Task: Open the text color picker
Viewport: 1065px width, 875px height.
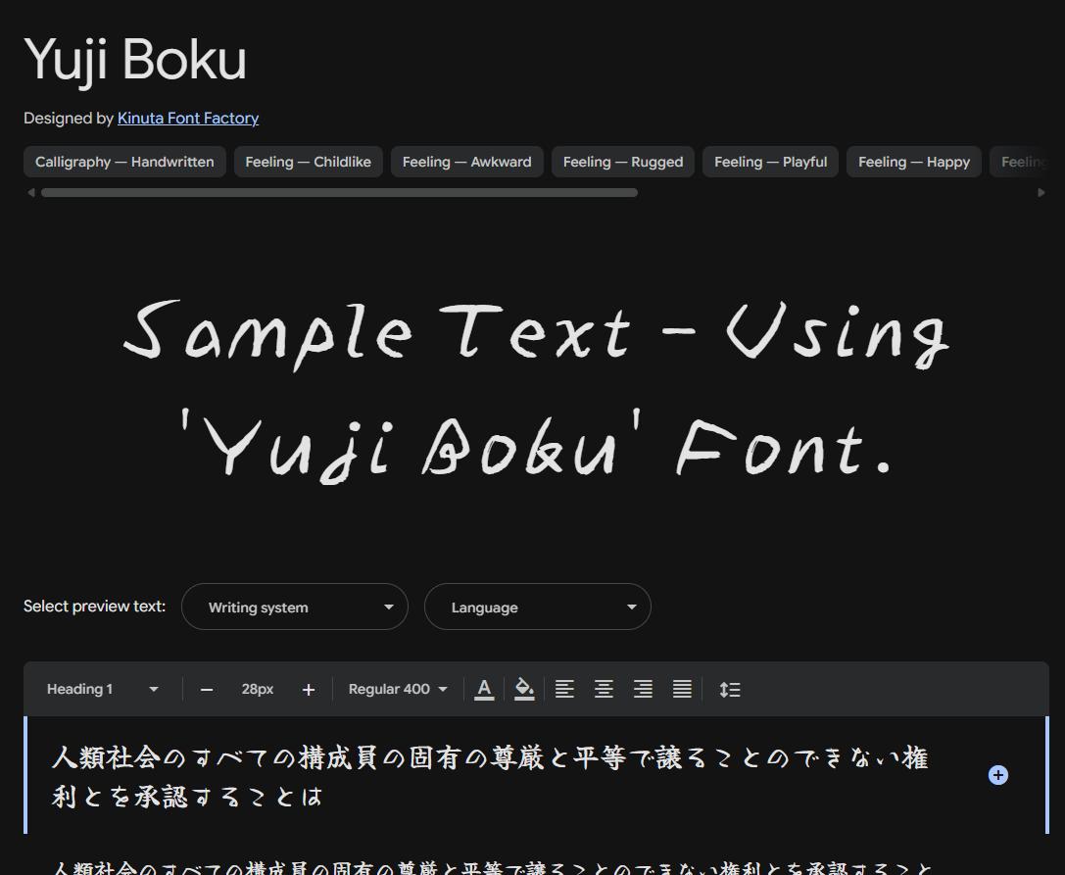Action: tap(484, 690)
